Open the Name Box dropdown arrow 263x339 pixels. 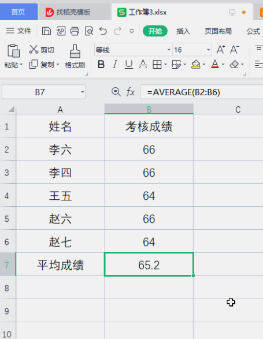(83, 92)
